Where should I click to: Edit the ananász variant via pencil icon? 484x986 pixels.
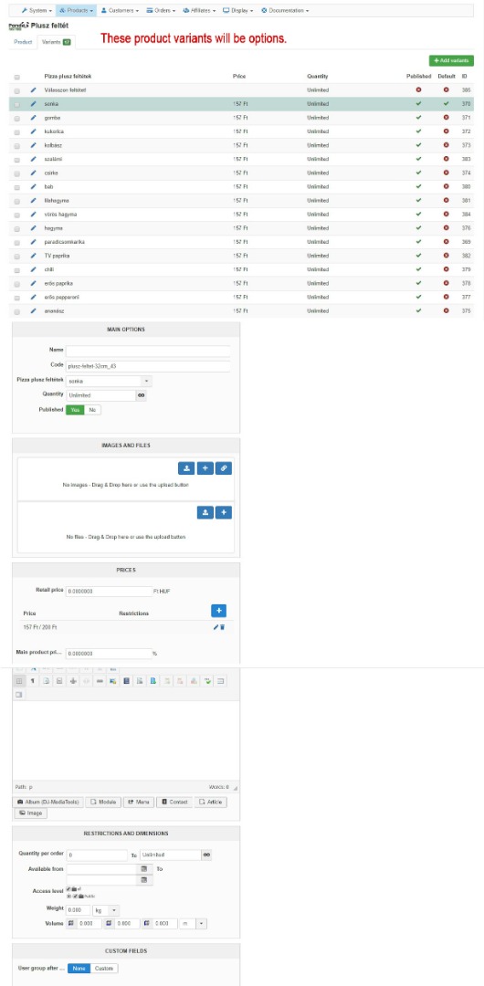[x=34, y=310]
